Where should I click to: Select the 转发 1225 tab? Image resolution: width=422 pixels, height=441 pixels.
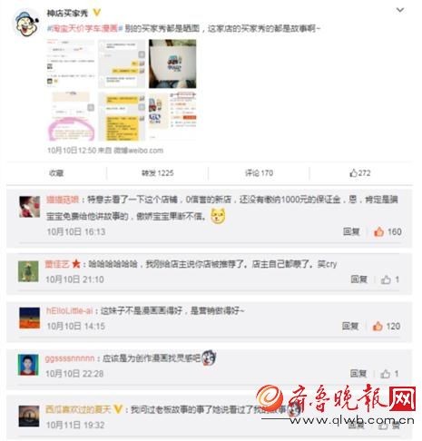[x=158, y=173]
